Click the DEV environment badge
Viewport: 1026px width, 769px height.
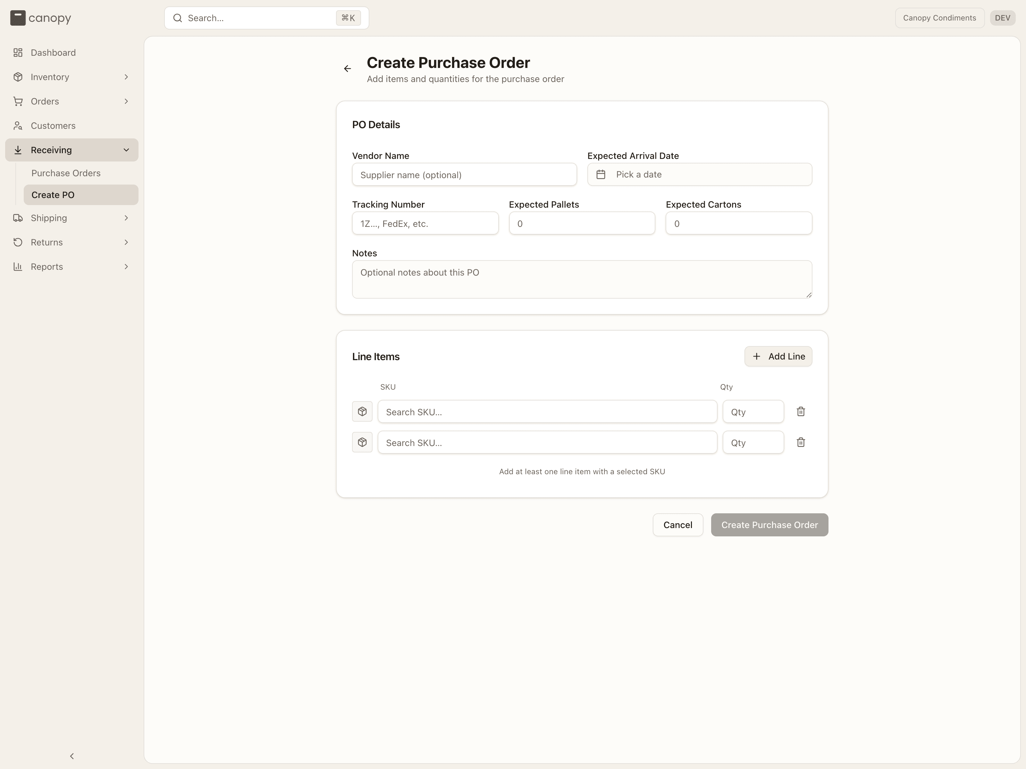click(x=1002, y=18)
